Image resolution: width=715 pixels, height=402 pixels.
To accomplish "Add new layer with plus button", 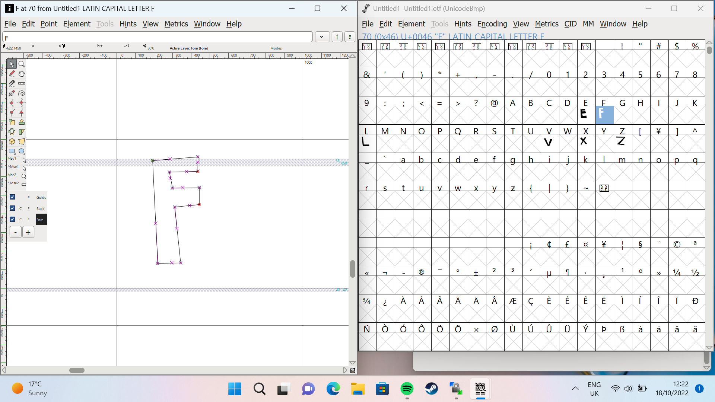I will click(x=28, y=232).
